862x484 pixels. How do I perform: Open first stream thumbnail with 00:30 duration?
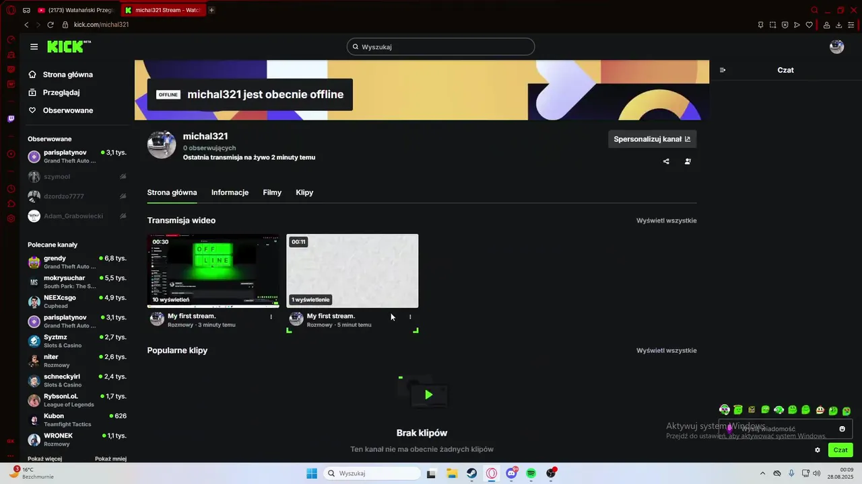pyautogui.click(x=213, y=271)
